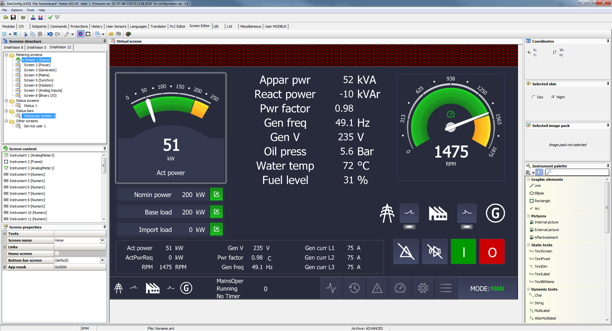The image size is (612, 331).
Task: Click the alarm warning triangle in bottom bar
Action: pos(377,288)
